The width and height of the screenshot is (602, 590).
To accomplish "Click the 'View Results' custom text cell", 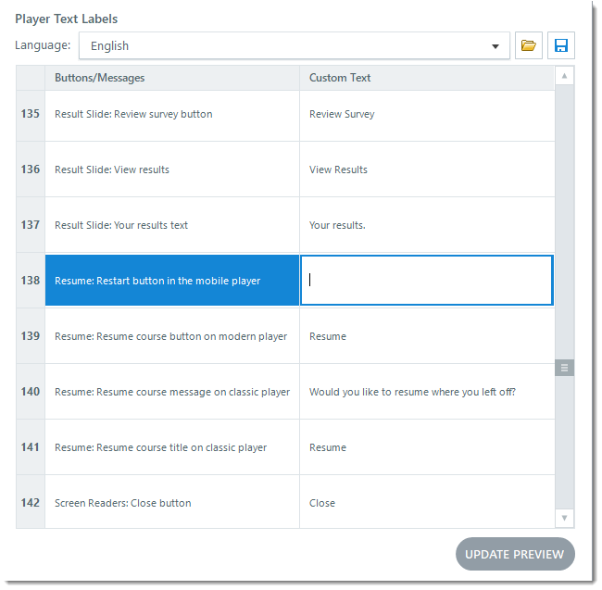I will (x=338, y=169).
